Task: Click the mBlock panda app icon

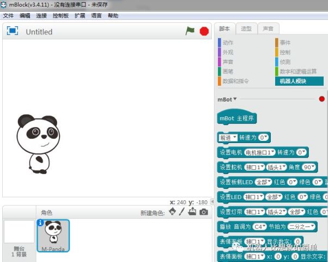Action: point(3,4)
